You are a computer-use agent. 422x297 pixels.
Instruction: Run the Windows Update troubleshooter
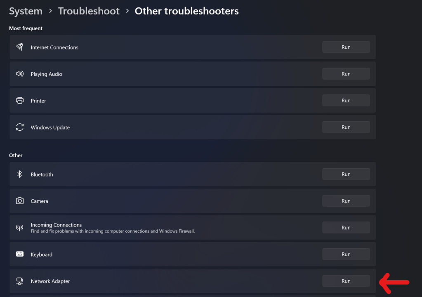[x=346, y=127]
